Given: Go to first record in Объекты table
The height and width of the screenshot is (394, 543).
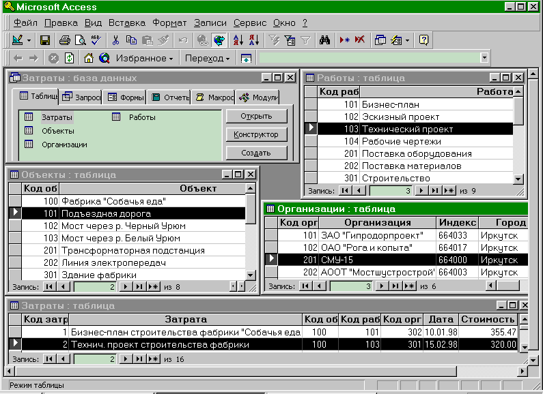Looking at the screenshot, I should pyautogui.click(x=50, y=286).
